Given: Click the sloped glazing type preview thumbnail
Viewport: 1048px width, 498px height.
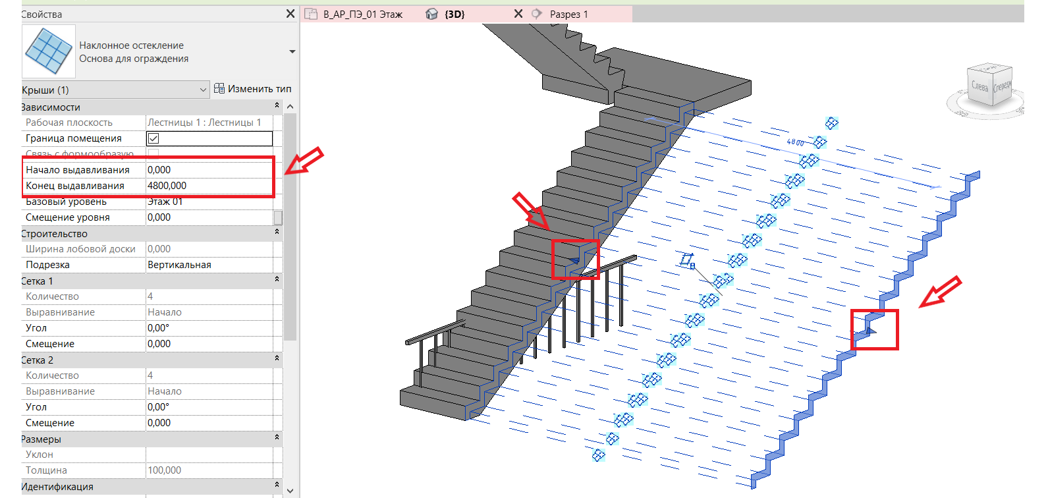Looking at the screenshot, I should (x=49, y=51).
